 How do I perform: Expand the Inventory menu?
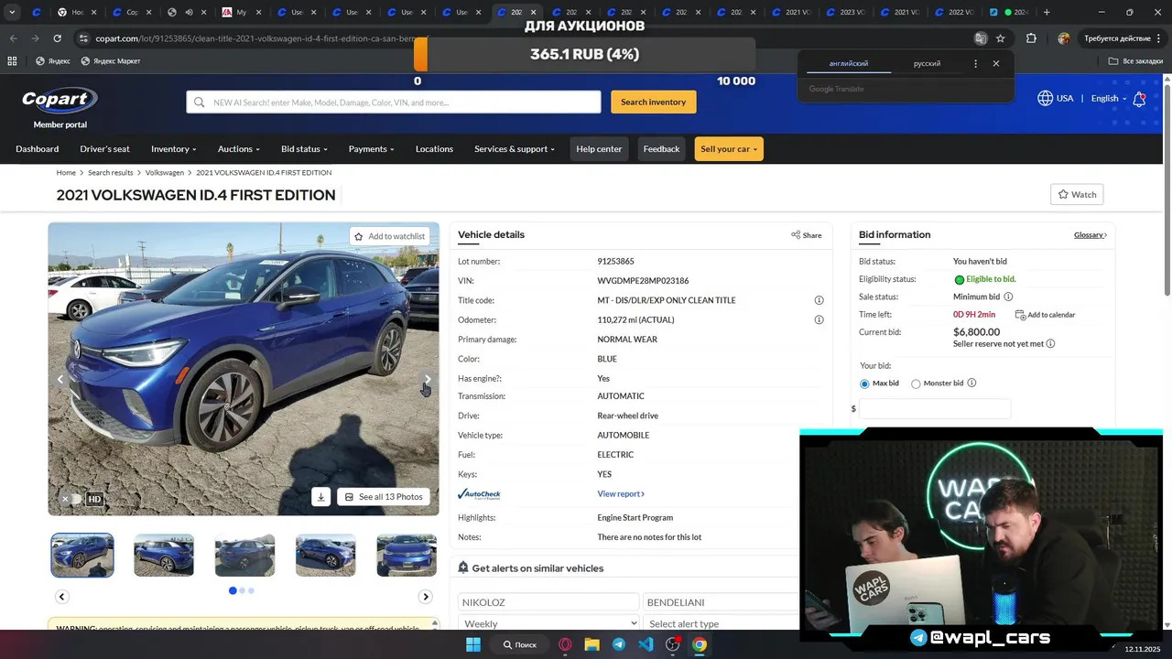click(x=174, y=149)
